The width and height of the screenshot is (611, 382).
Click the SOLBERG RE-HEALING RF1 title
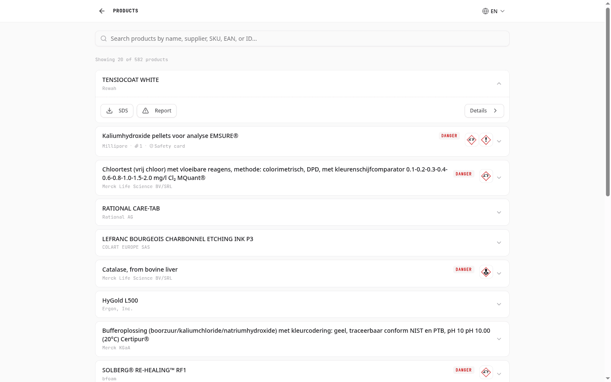click(x=144, y=370)
